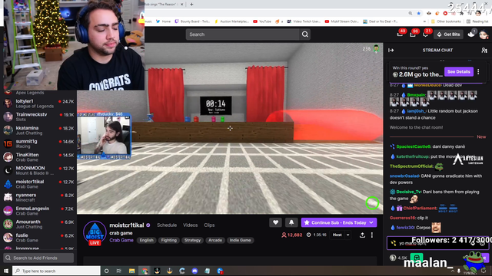Click the Host button
Image resolution: width=492 pixels, height=276 pixels.
[337, 235]
